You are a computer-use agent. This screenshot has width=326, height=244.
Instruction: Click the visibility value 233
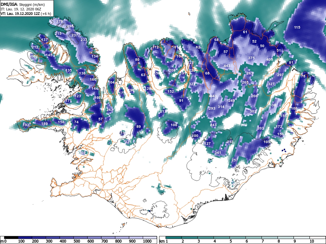click(84, 40)
